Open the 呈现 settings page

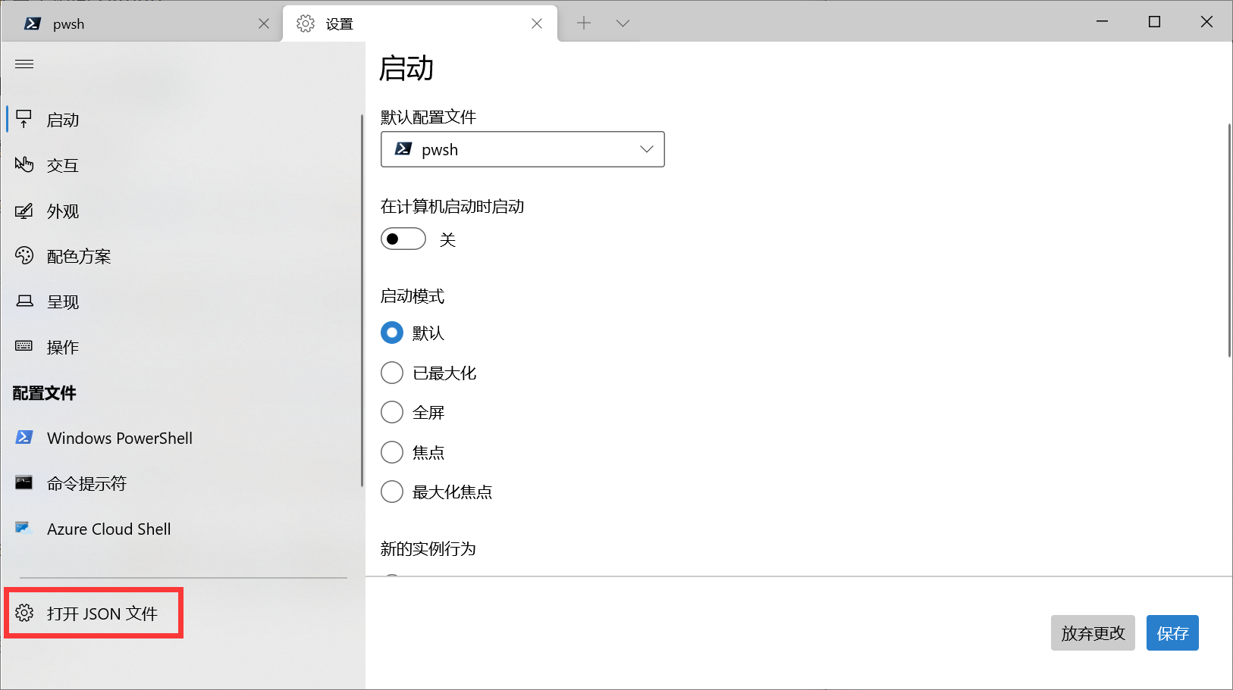pyautogui.click(x=182, y=301)
